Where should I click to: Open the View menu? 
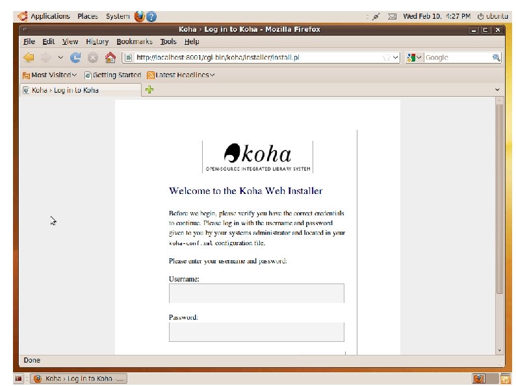tap(70, 42)
